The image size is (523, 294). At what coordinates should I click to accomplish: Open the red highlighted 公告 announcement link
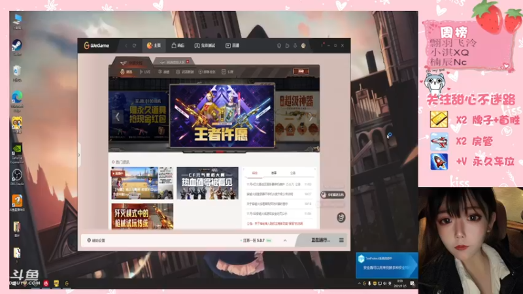(275, 223)
